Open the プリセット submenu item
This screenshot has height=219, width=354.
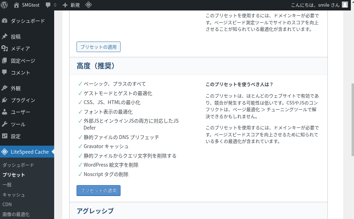(14, 175)
